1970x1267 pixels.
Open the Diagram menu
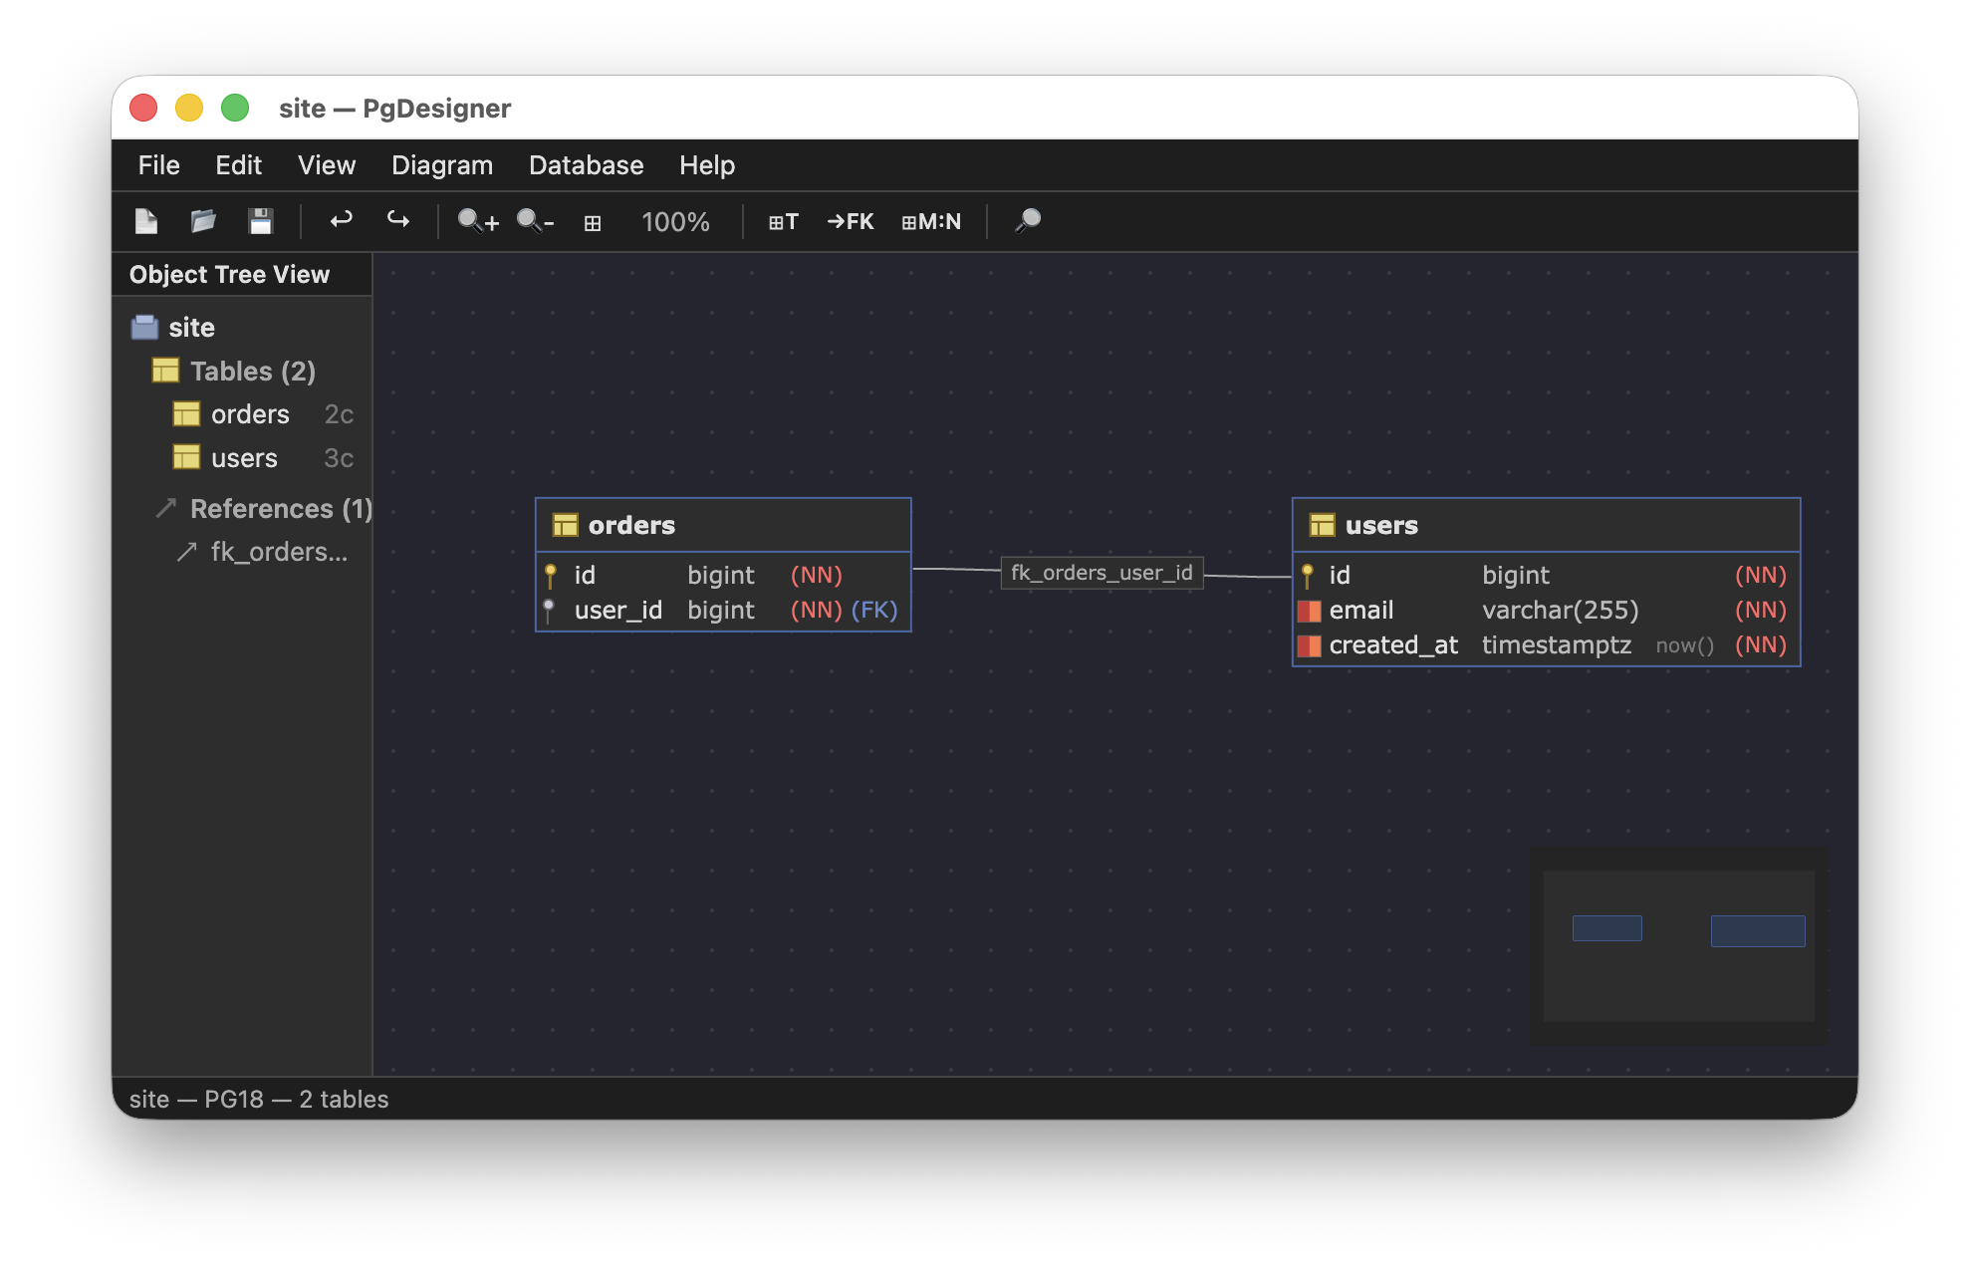[442, 165]
